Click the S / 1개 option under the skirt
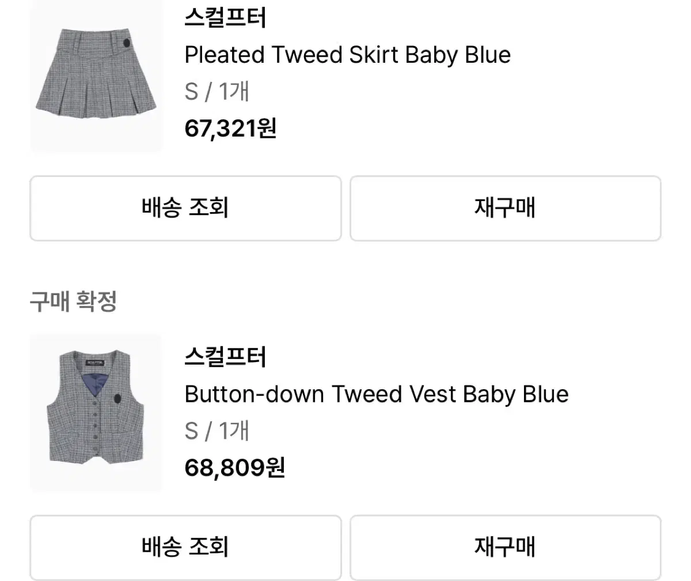 click(216, 92)
